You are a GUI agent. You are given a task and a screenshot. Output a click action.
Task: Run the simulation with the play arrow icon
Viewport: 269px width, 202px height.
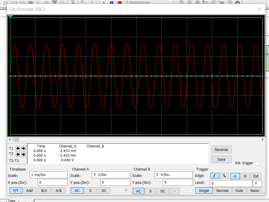click(103, 2)
